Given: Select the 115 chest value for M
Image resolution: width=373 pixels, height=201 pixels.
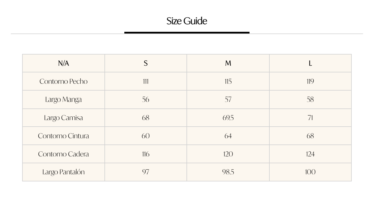Looking at the screenshot, I should (228, 81).
